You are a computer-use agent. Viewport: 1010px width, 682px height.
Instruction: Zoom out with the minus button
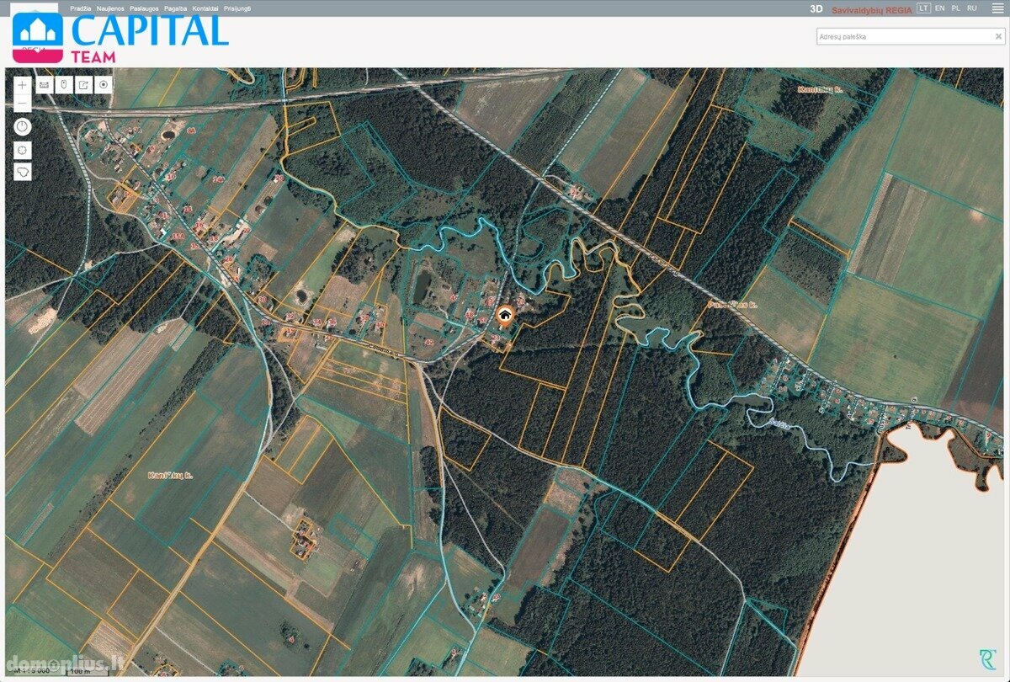pyautogui.click(x=23, y=104)
